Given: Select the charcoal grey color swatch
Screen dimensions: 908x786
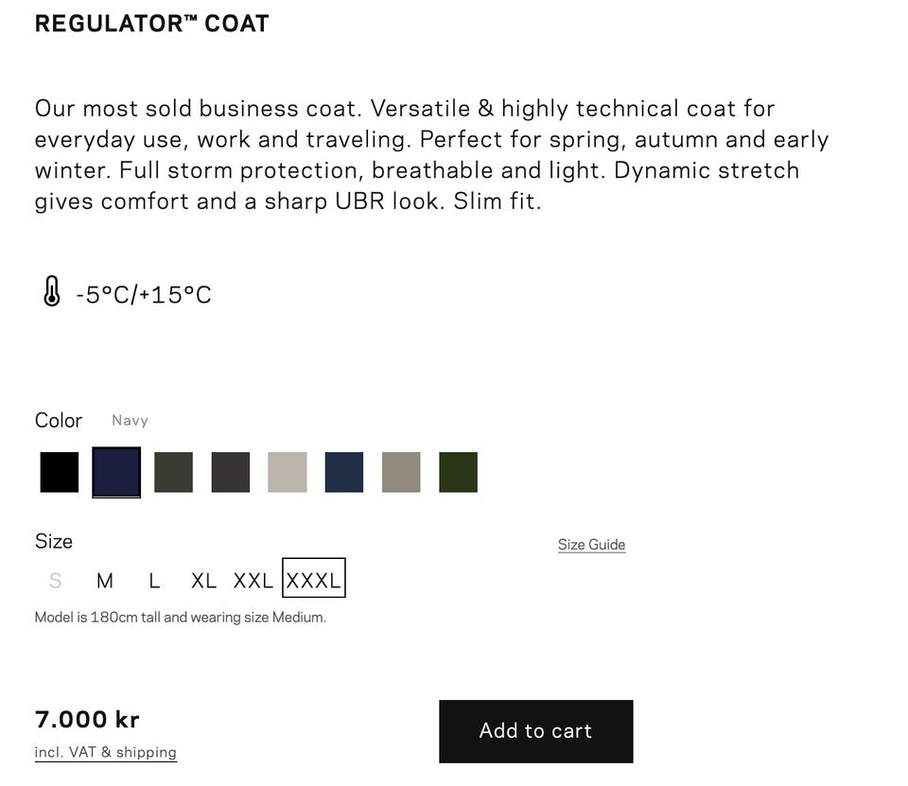Looking at the screenshot, I should pos(231,472).
